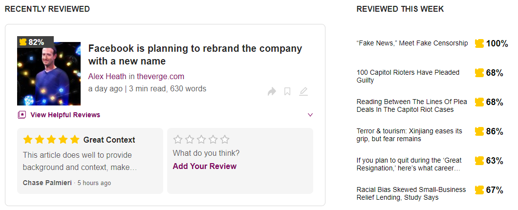Open Zuckerberg article thumbnail image
The image size is (518, 210).
[49, 73]
